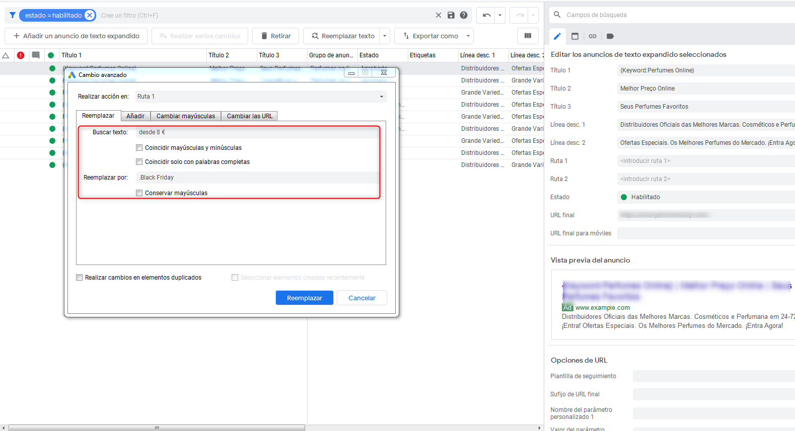795x431 pixels.
Task: Open the 'Cambiar mayúsculas' tab
Action: tap(186, 116)
